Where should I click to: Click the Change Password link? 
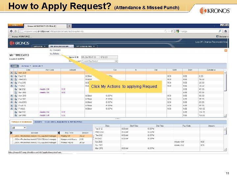(213, 42)
